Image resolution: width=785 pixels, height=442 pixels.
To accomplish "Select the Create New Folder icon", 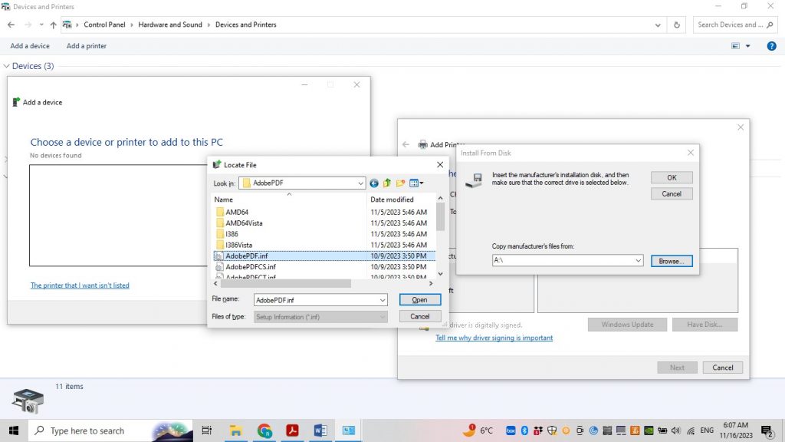I will click(x=400, y=183).
